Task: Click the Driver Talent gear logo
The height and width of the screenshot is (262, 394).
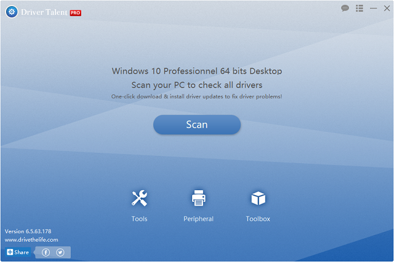Action: click(12, 12)
